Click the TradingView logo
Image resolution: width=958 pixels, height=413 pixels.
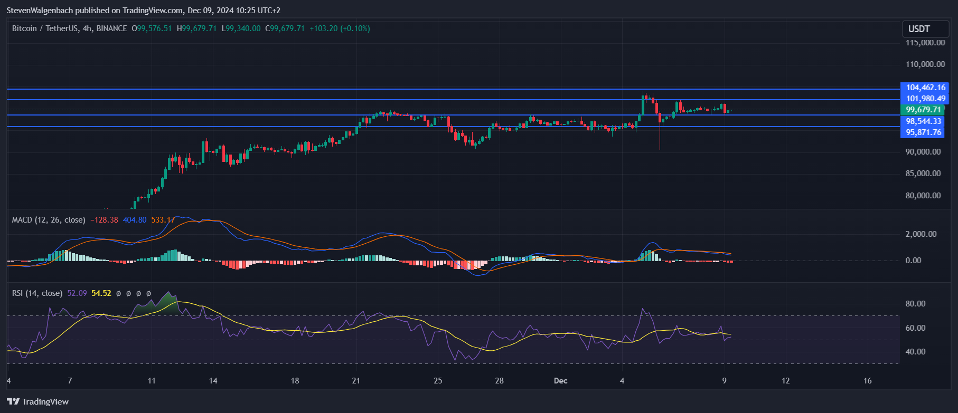point(38,402)
